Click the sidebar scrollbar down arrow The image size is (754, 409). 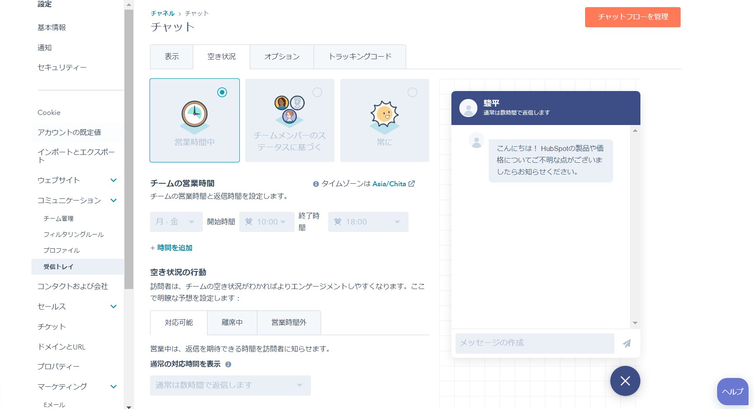pos(129,407)
